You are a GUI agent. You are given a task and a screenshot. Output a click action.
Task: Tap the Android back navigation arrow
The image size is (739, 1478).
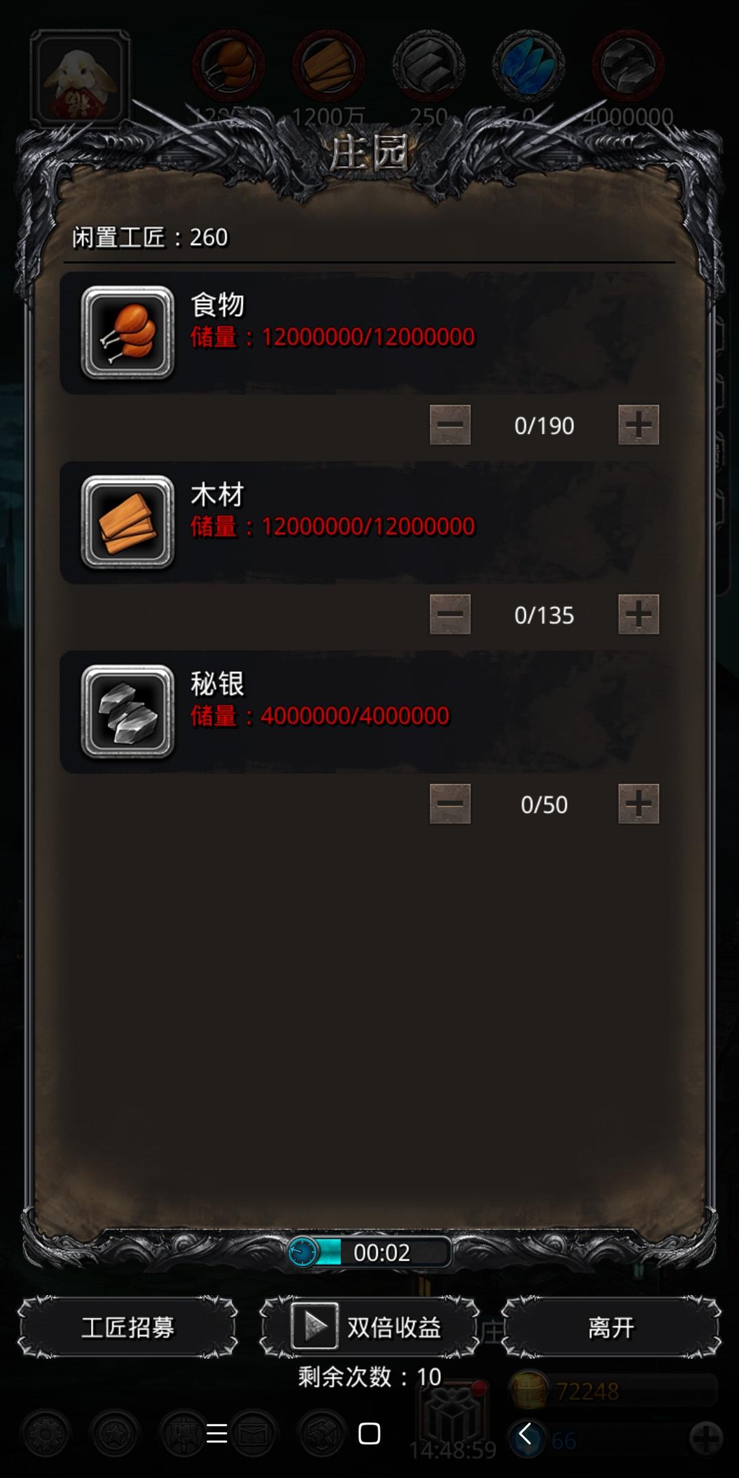point(525,1434)
